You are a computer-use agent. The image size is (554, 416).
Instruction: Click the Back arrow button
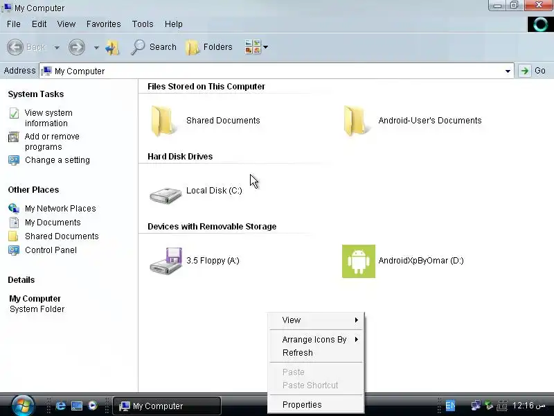pyautogui.click(x=15, y=47)
